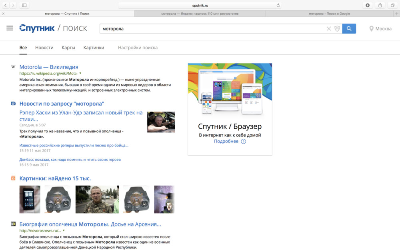400x250 pixels.
Task: Click the location pin icon near Москва
Action: 372,29
